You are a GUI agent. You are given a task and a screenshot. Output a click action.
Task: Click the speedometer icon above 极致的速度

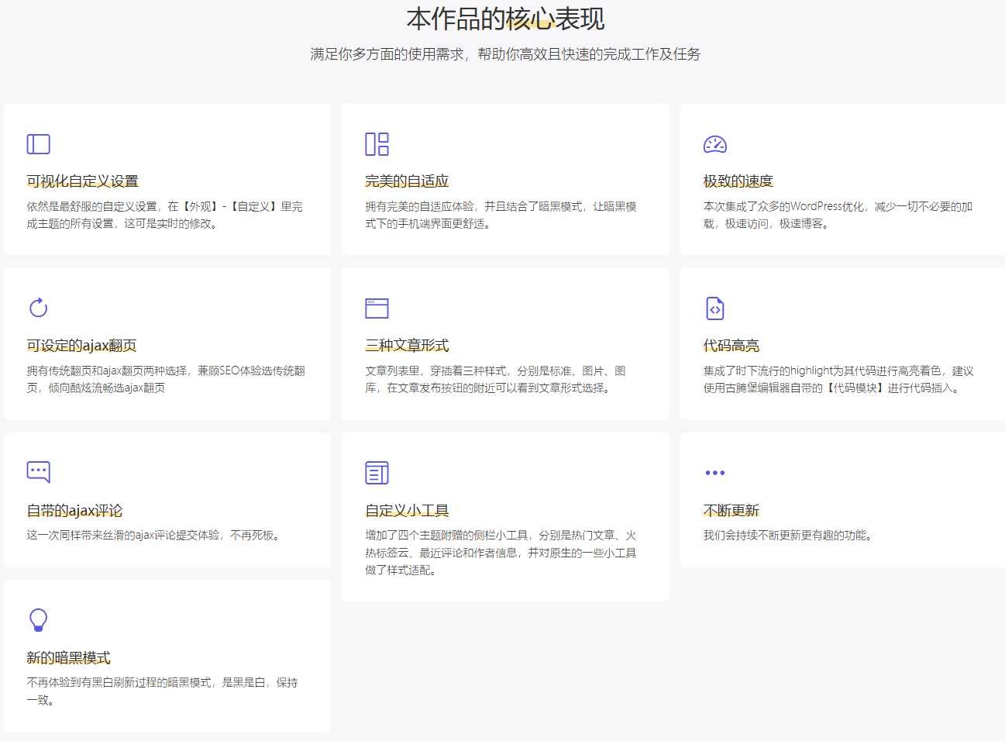click(x=714, y=144)
